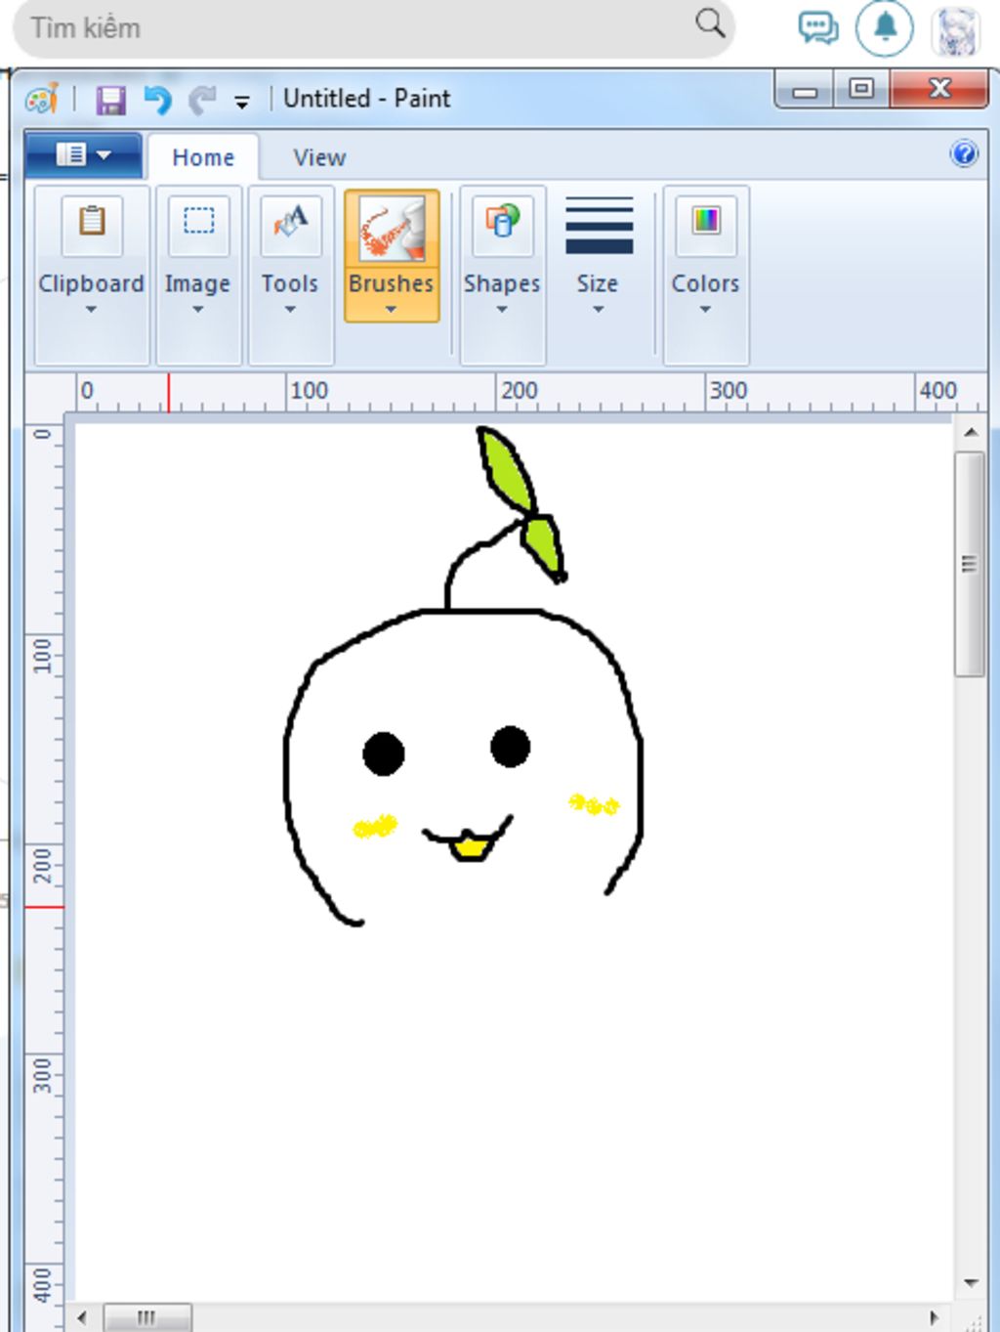
Task: Select the Tools group icon
Action: coord(289,223)
